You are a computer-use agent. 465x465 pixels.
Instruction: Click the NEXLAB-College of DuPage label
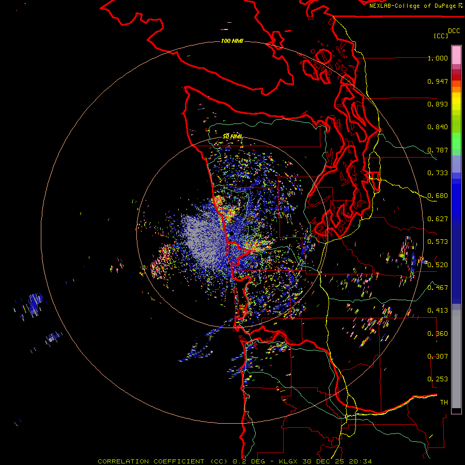click(413, 6)
